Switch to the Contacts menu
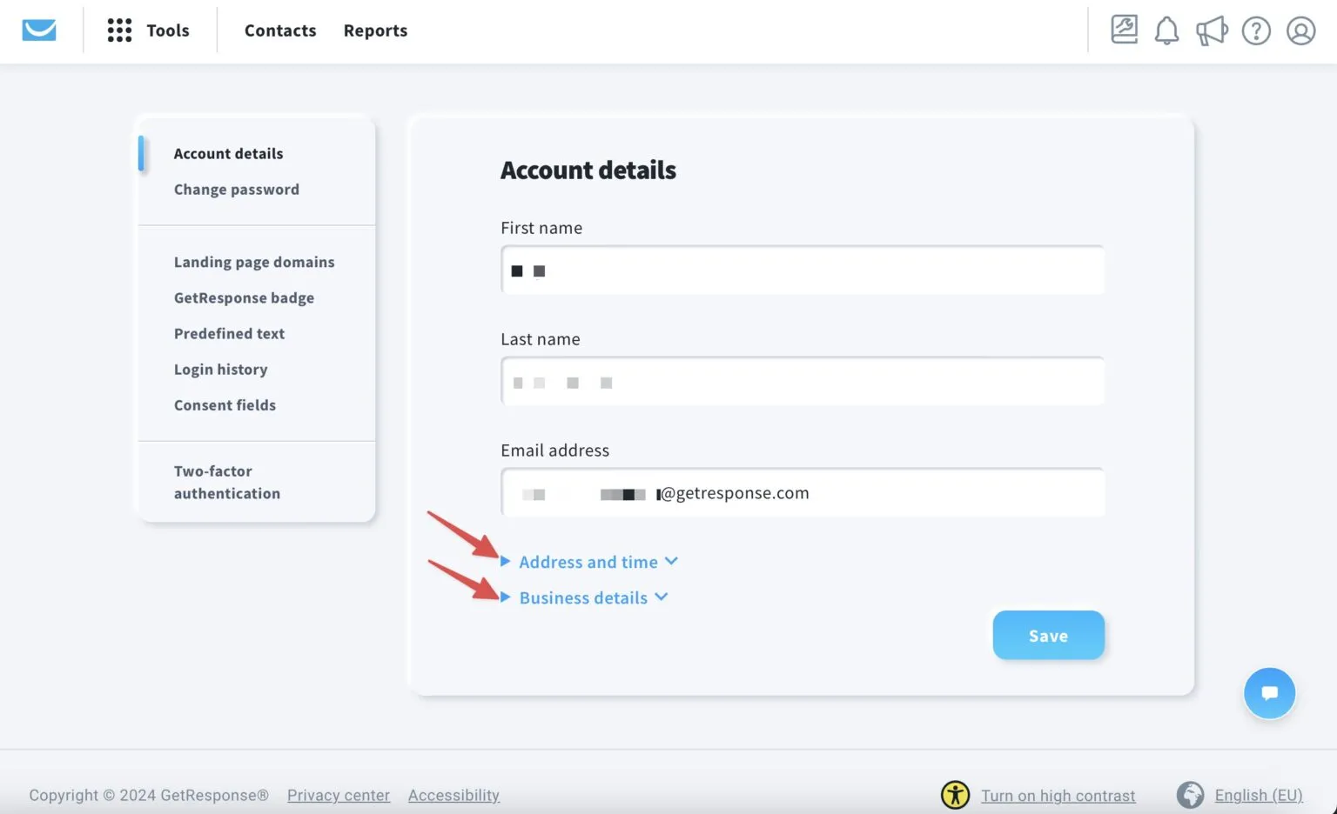 coord(280,30)
